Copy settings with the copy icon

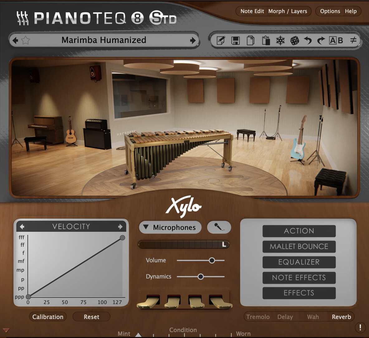[x=251, y=40]
